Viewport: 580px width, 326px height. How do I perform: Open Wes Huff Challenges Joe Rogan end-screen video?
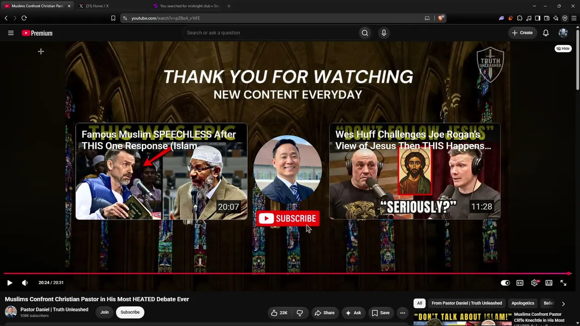(415, 172)
